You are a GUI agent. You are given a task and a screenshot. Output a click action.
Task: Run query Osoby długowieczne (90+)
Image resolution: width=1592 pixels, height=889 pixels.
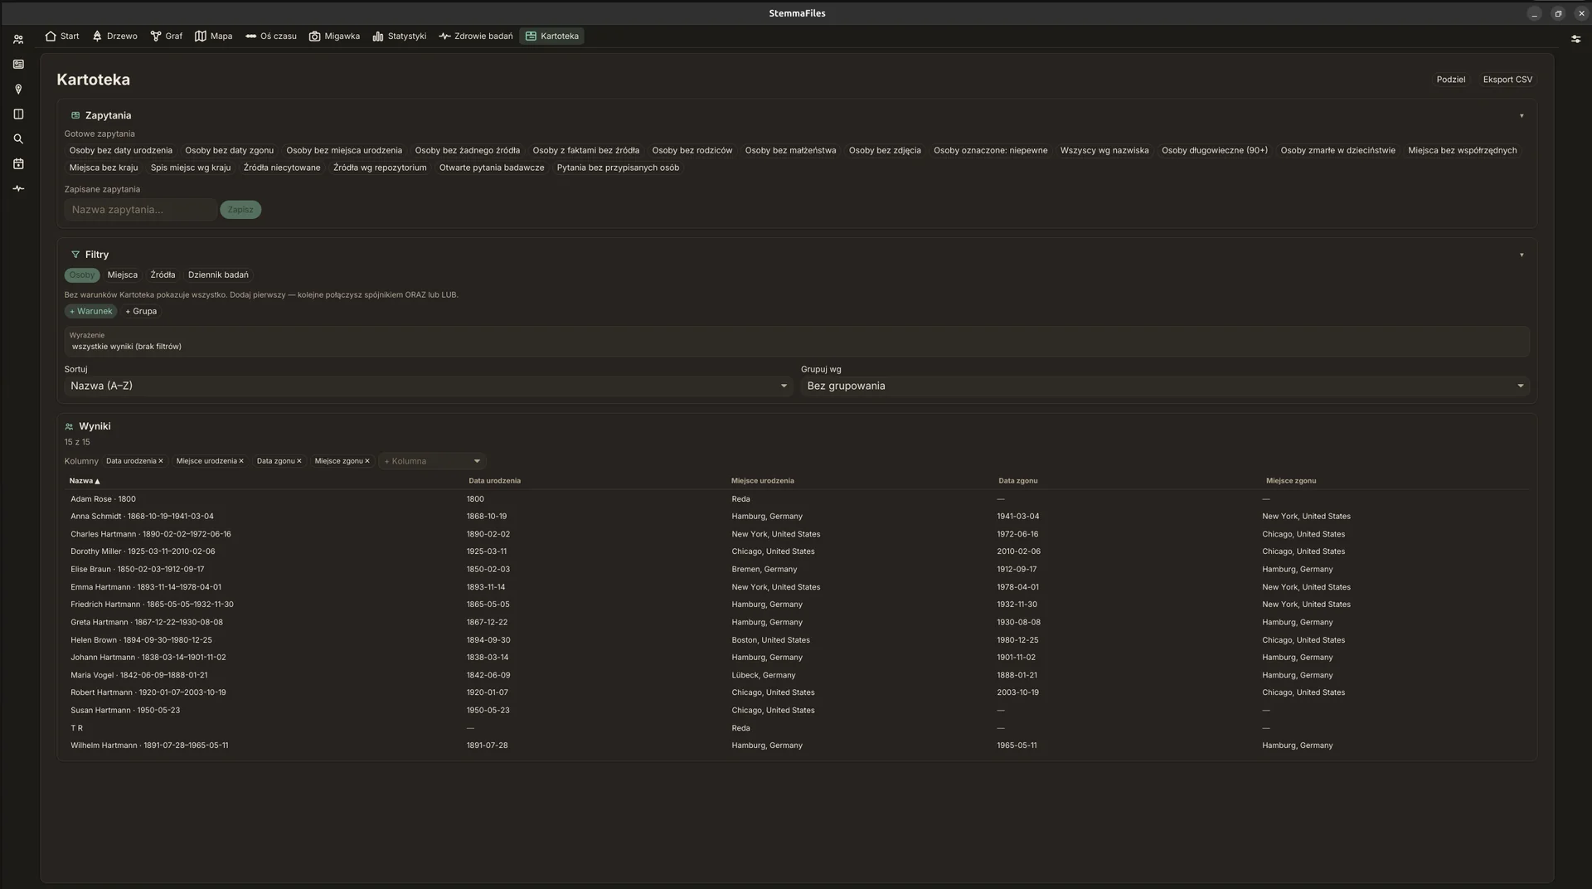[1215, 151]
